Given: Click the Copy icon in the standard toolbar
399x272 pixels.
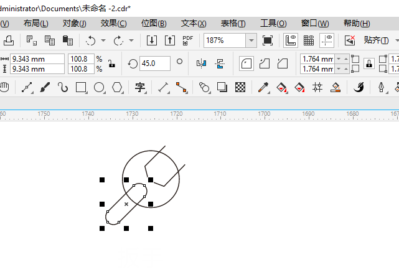Looking at the screenshot, I should pyautogui.click(x=50, y=40).
